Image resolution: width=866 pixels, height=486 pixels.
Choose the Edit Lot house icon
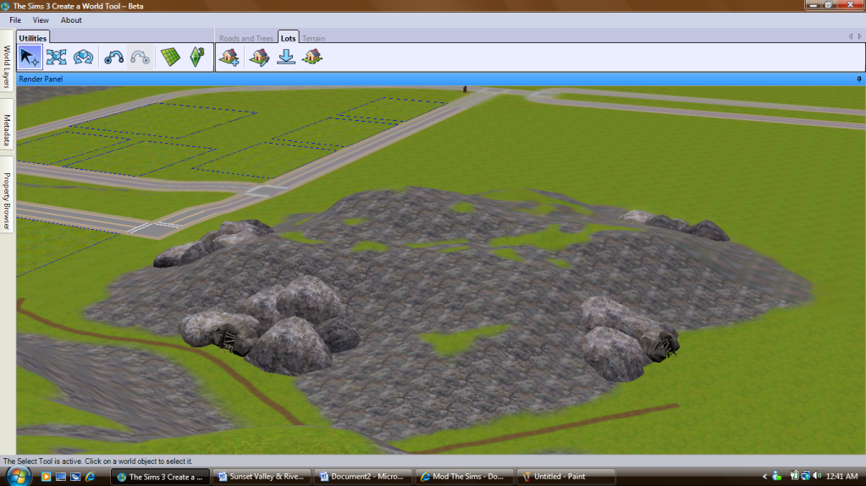259,57
